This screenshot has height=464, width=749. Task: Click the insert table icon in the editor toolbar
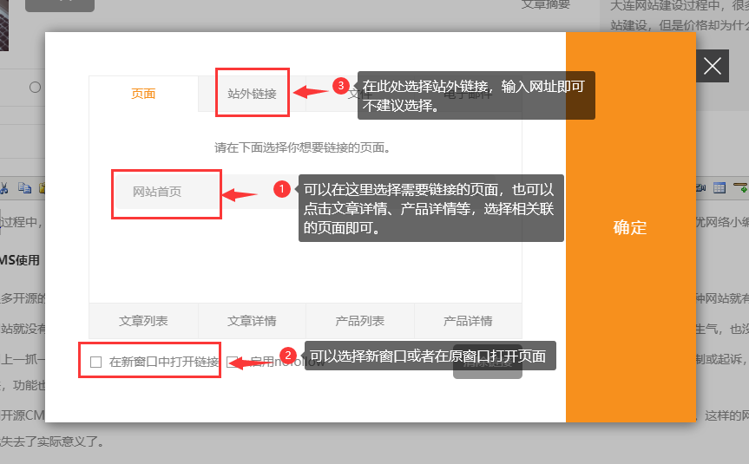(x=719, y=188)
